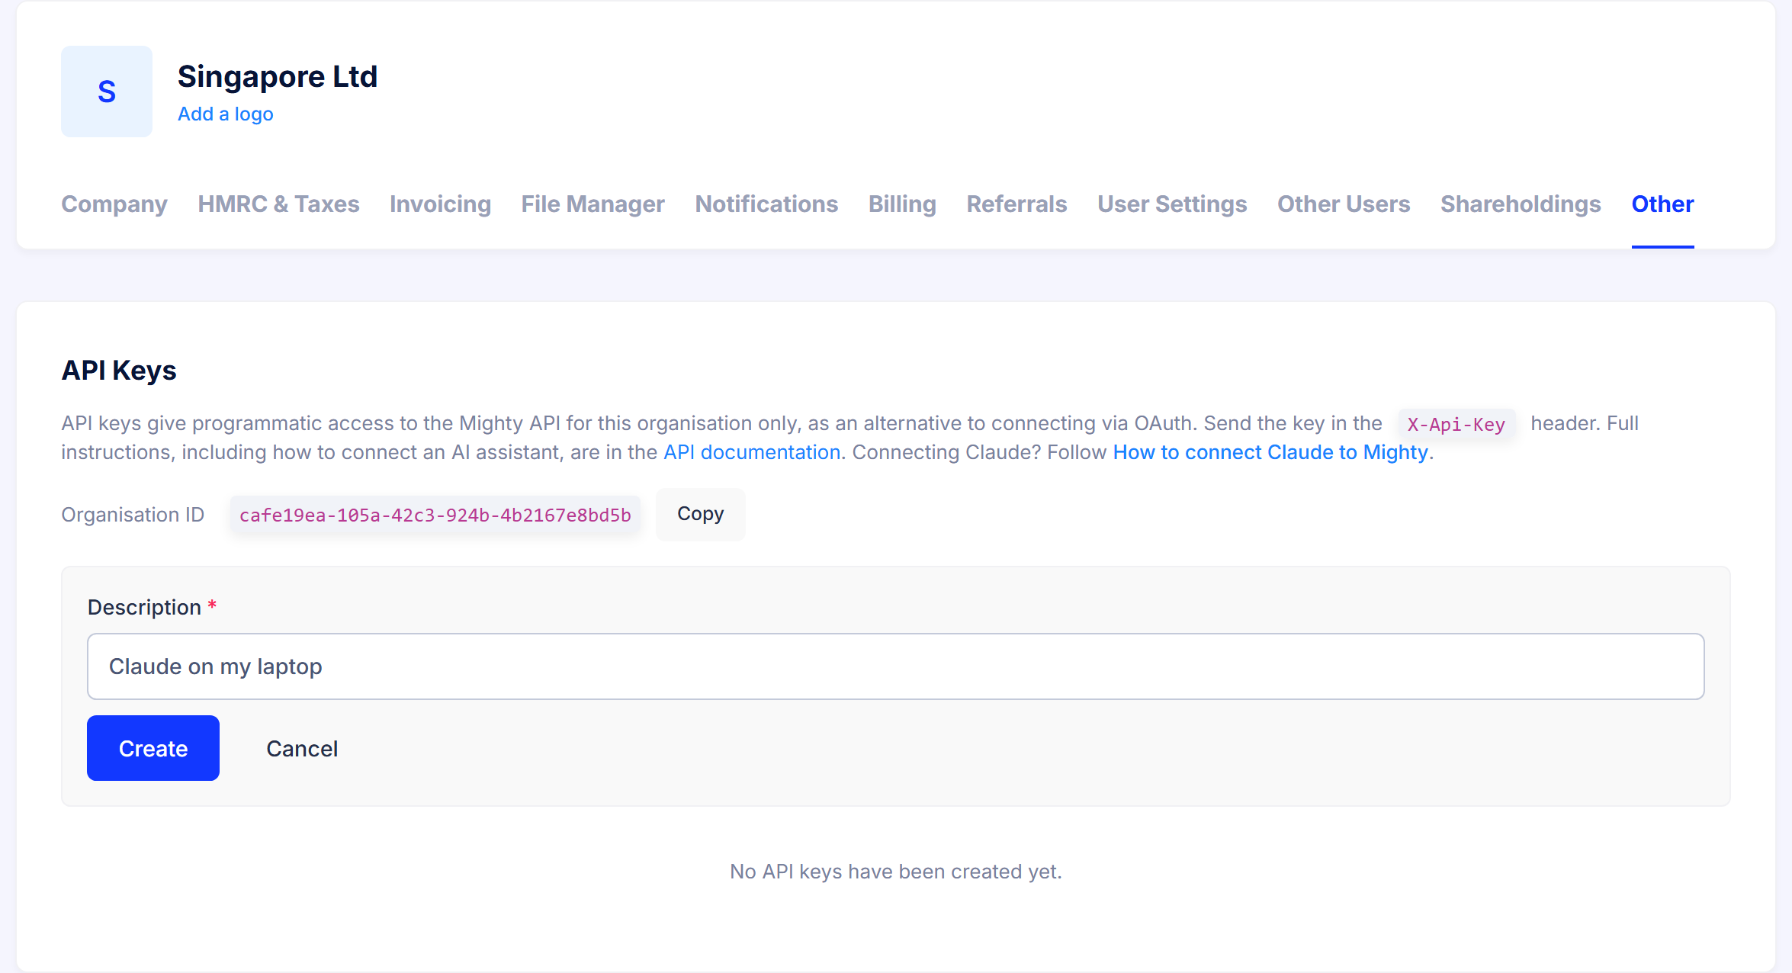The width and height of the screenshot is (1792, 973).
Task: Go to the File Manager tab
Action: point(593,204)
